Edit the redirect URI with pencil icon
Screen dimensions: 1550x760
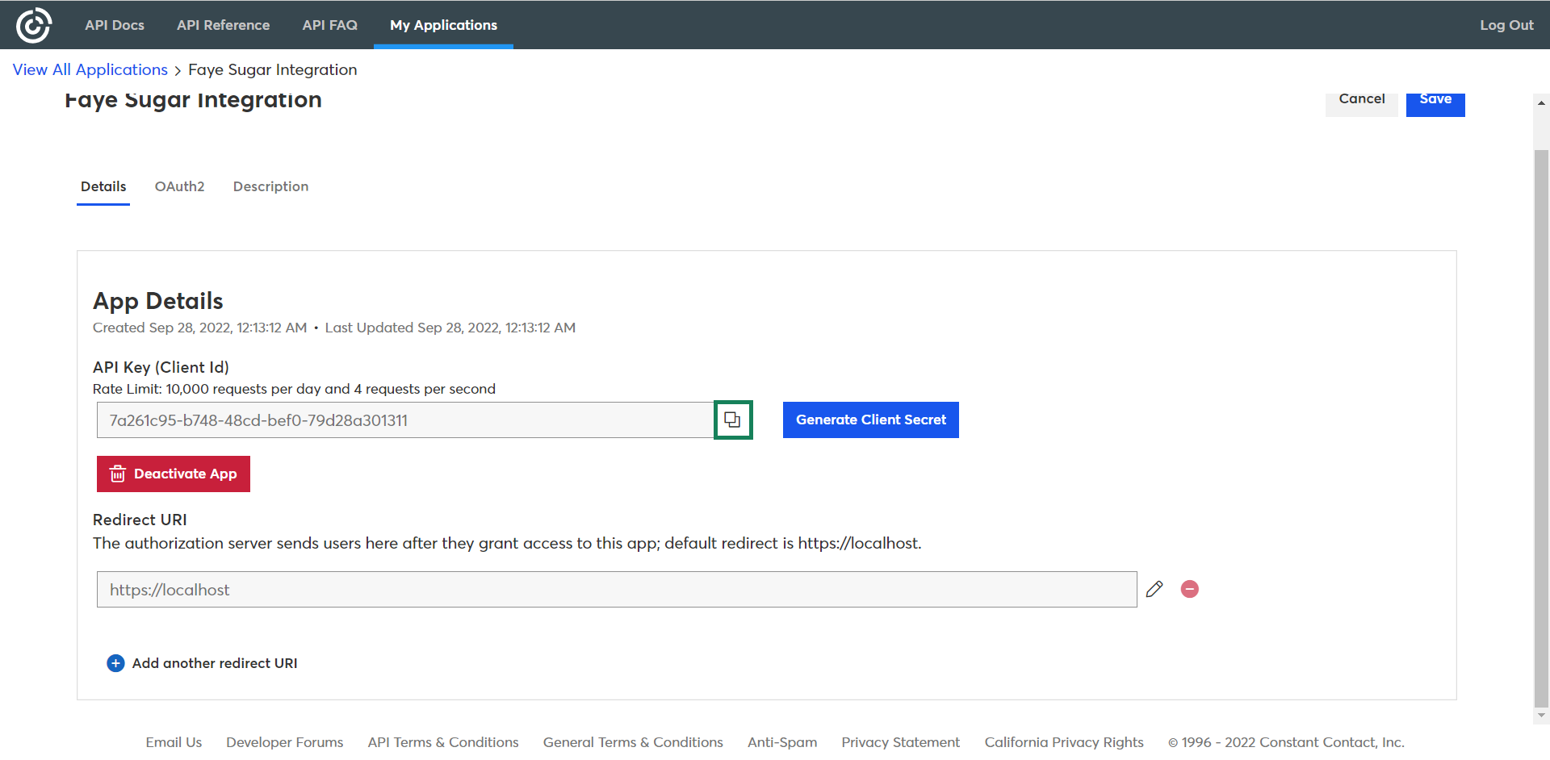[1154, 589]
